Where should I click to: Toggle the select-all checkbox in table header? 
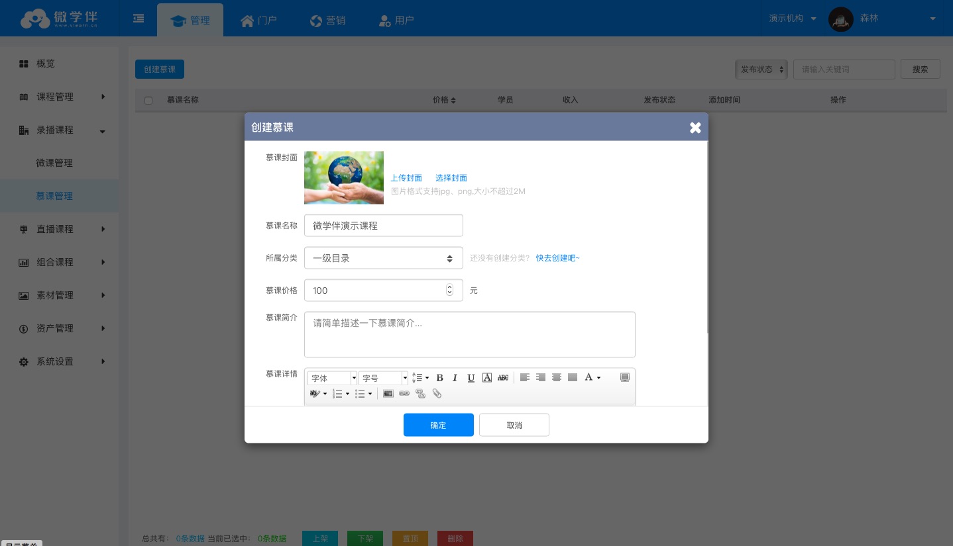[x=148, y=101]
